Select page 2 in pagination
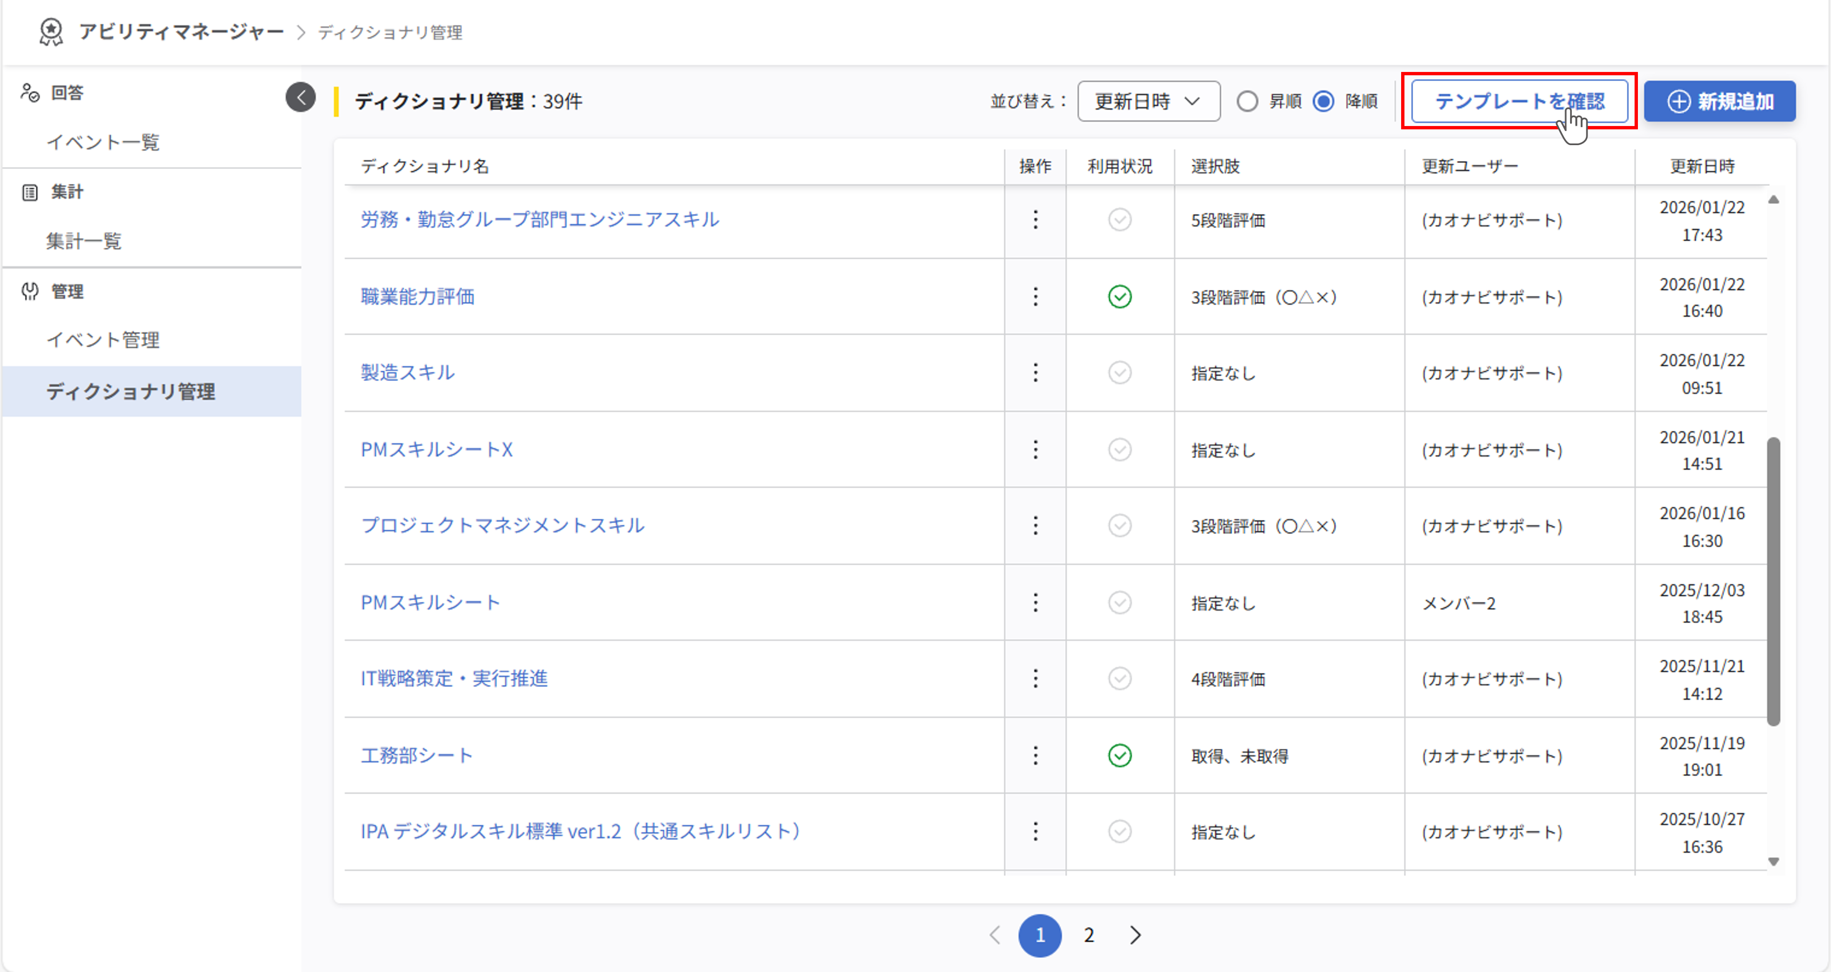 coord(1088,936)
